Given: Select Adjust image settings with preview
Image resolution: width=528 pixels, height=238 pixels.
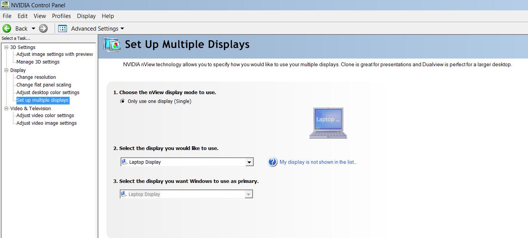Looking at the screenshot, I should pos(55,54).
